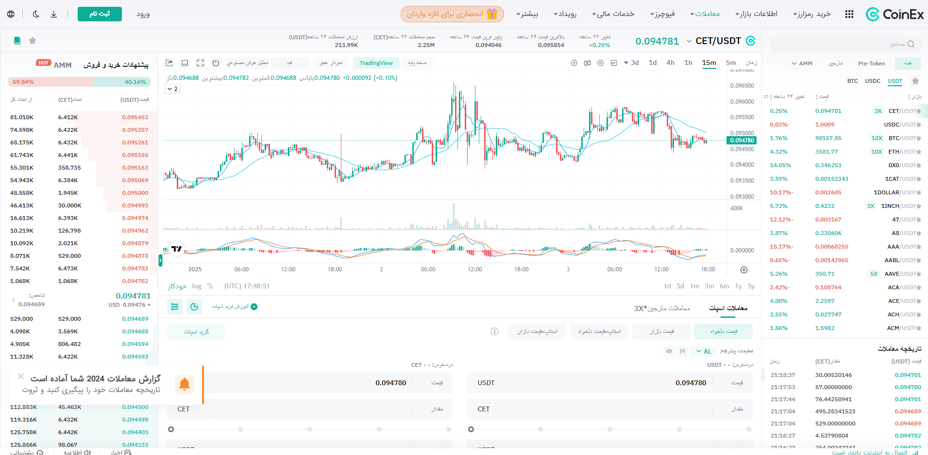The height and width of the screenshot is (455, 928).
Task: Select the USDC market tab
Action: click(873, 81)
